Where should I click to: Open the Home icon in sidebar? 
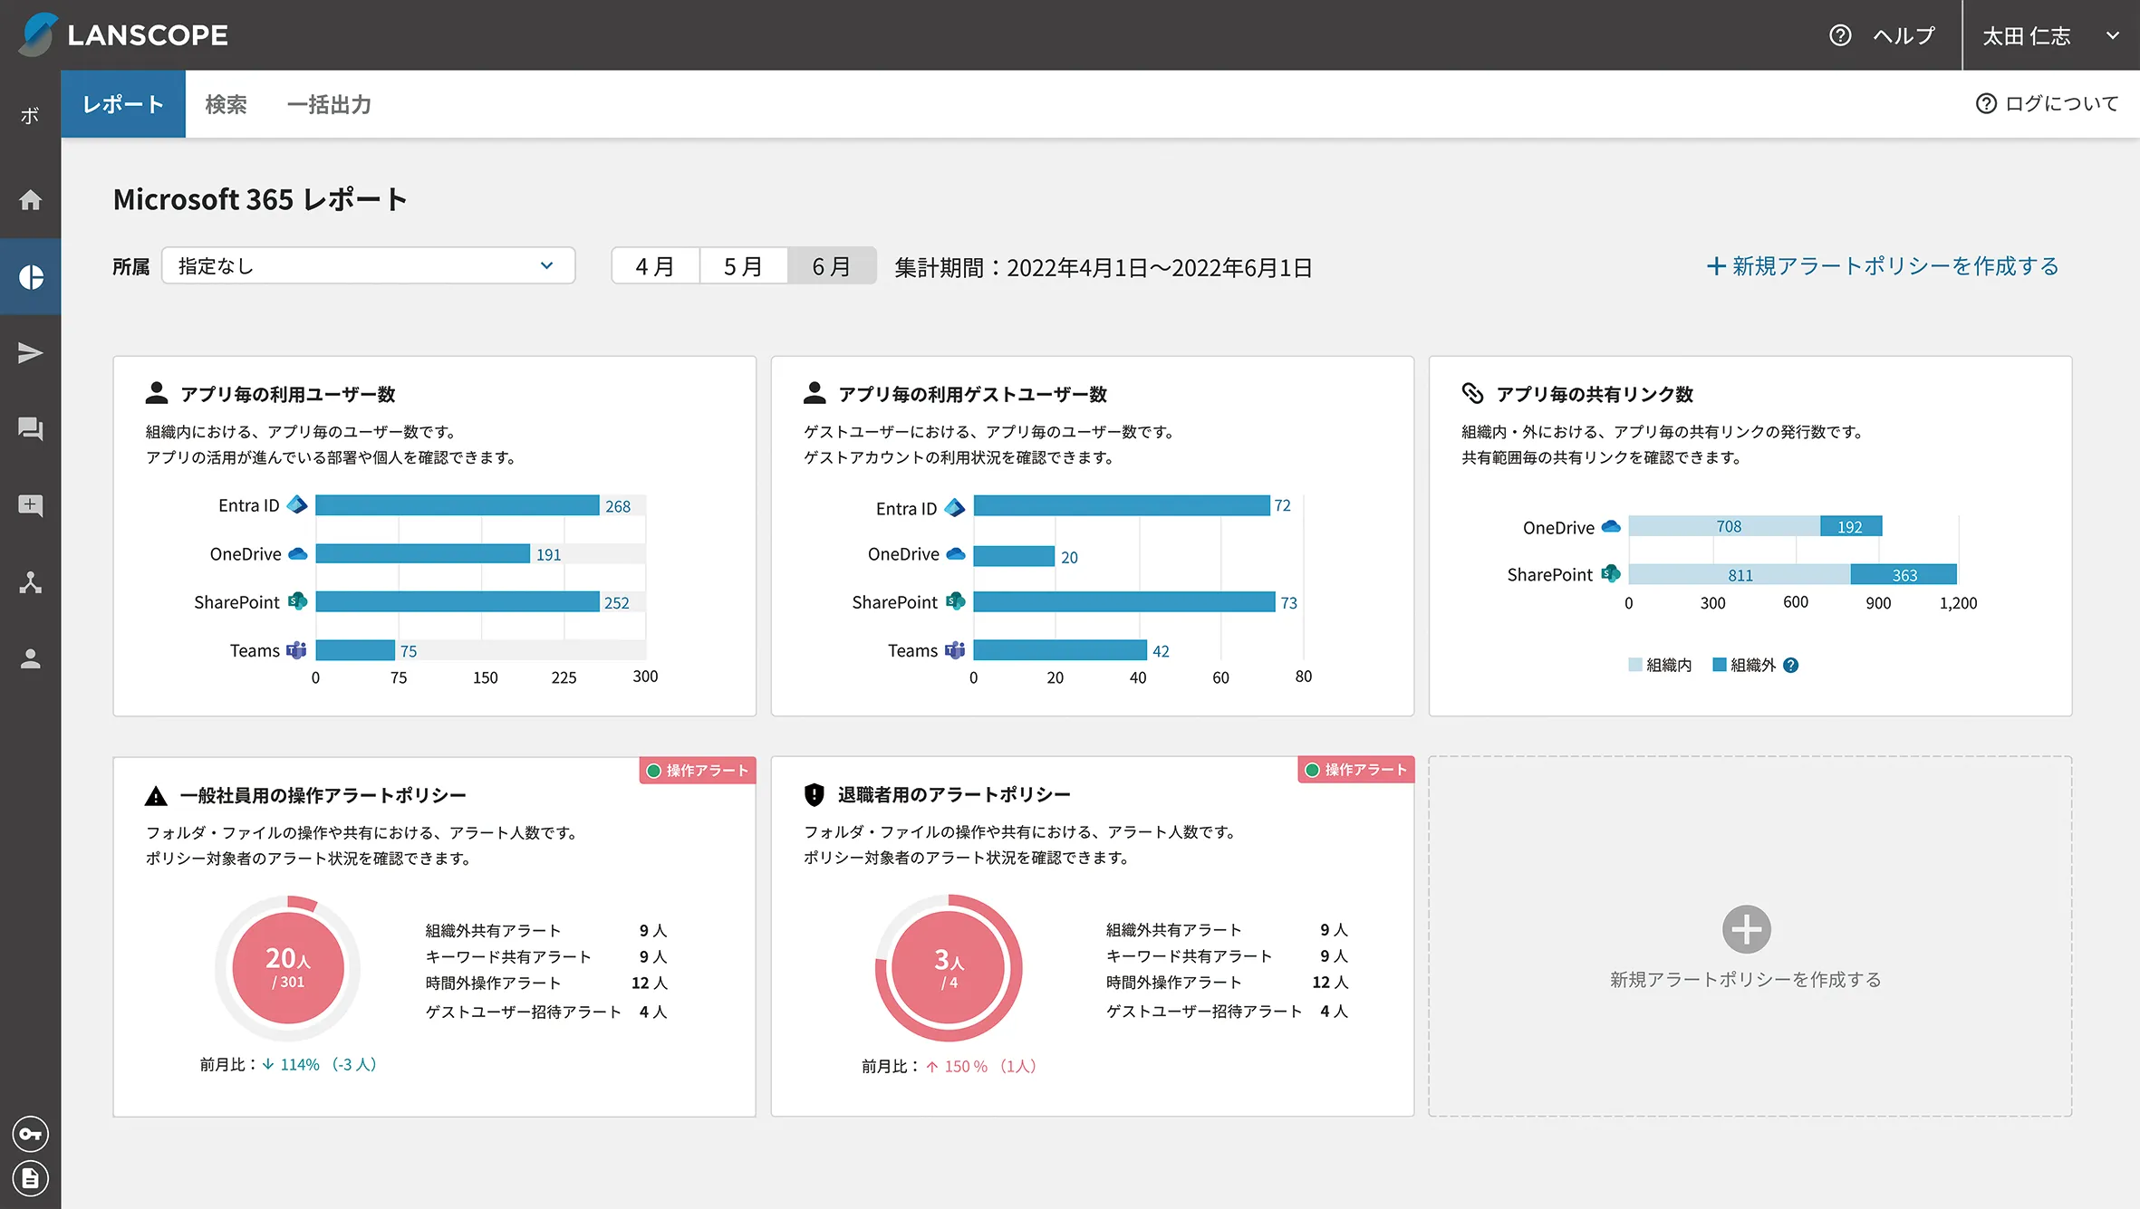click(x=31, y=200)
